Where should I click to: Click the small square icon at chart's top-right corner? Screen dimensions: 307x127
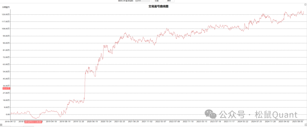(x=305, y=5)
